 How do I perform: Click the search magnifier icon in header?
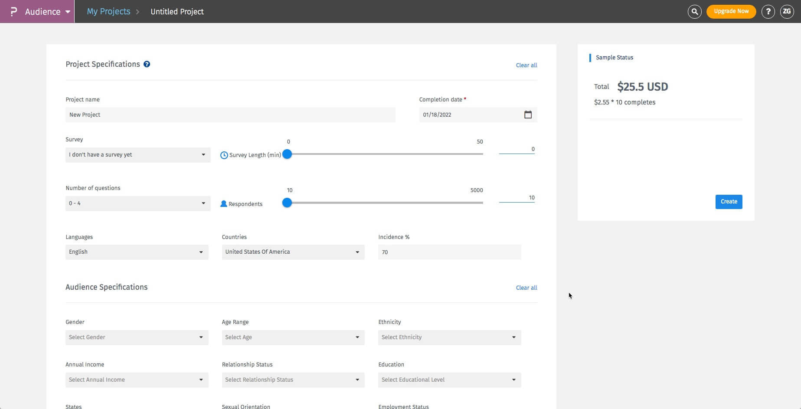[x=694, y=12]
